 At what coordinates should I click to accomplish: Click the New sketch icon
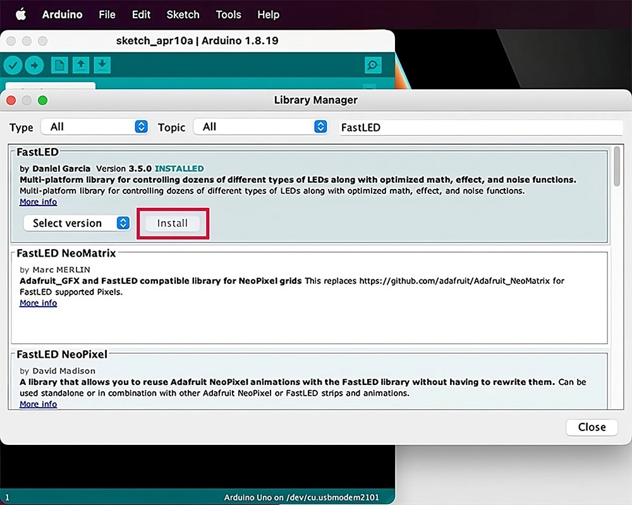click(x=59, y=64)
